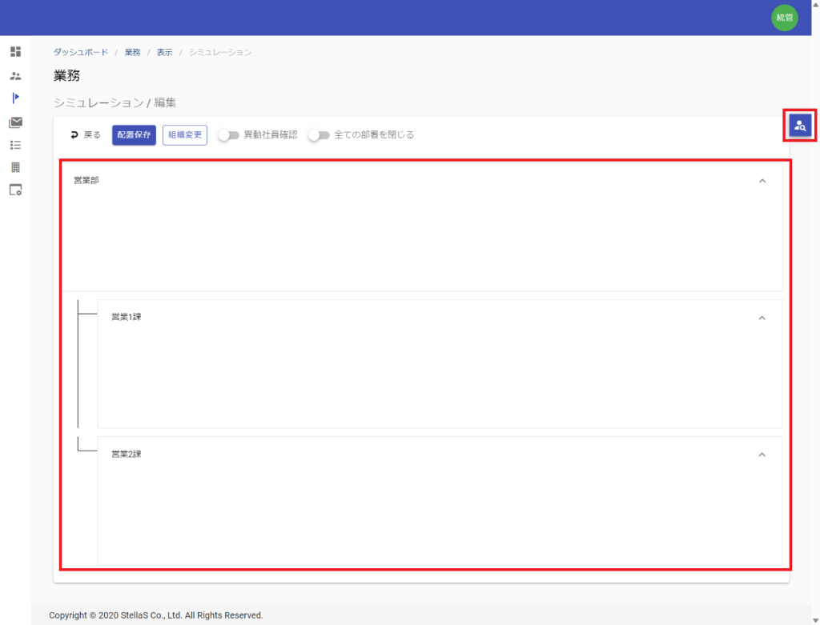The height and width of the screenshot is (625, 820).
Task: Select the flag icon in sidebar
Action: tap(15, 98)
